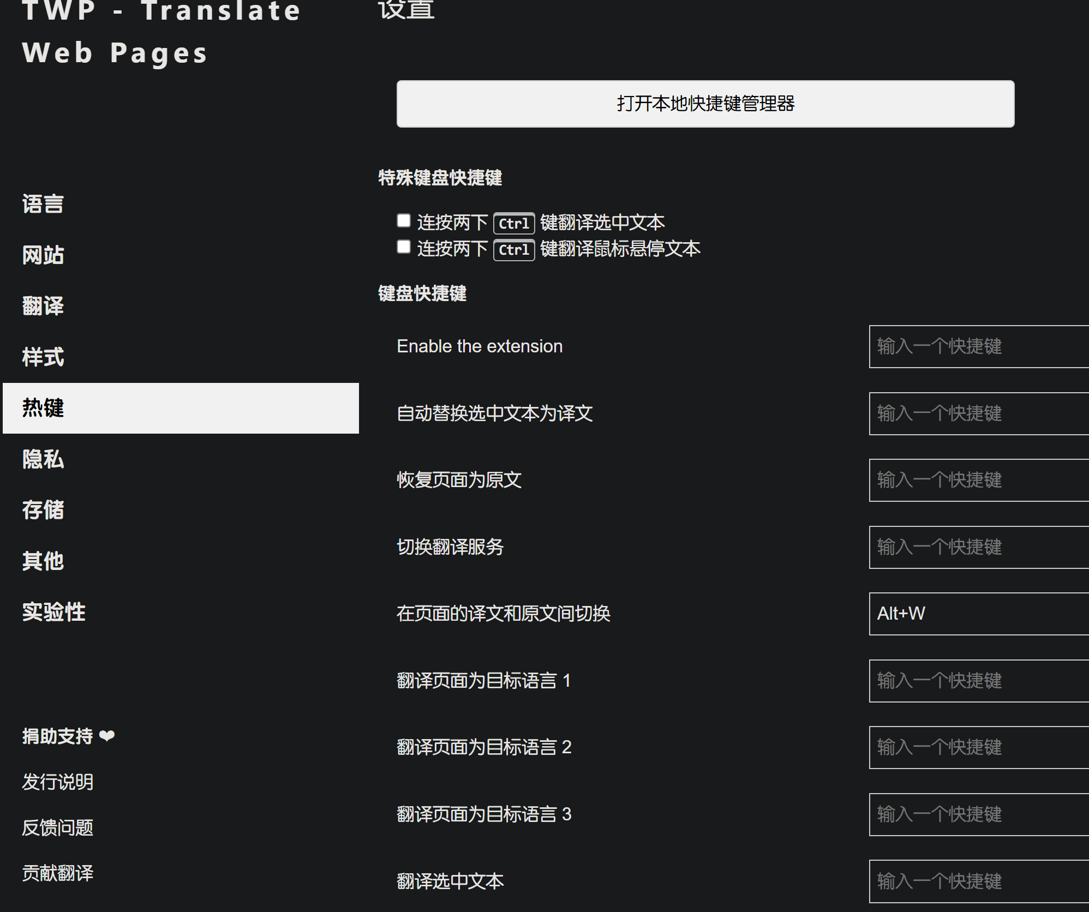The width and height of the screenshot is (1089, 912).
Task: Click the 贡献翻译 link
Action: point(58,873)
